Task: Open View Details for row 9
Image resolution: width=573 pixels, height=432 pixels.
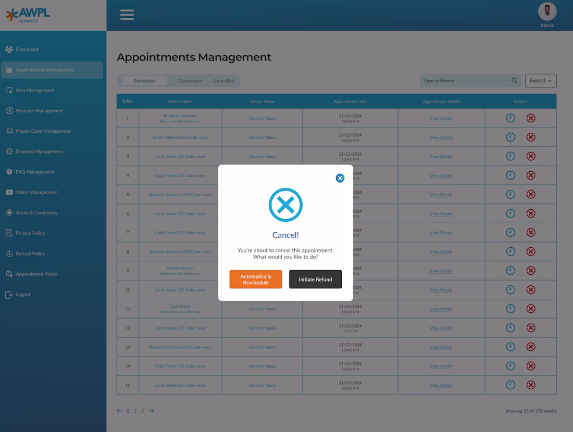Action: coord(441,271)
